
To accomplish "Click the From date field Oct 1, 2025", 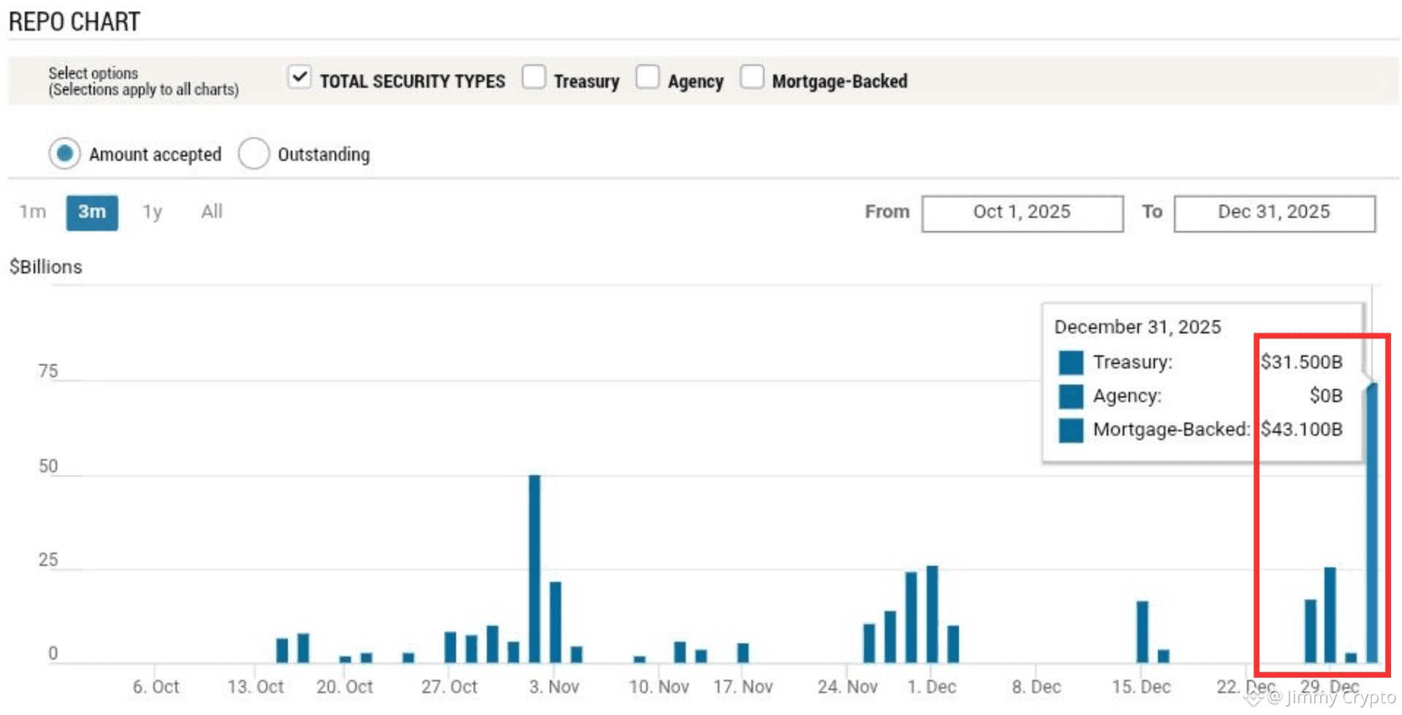I will click(1022, 213).
